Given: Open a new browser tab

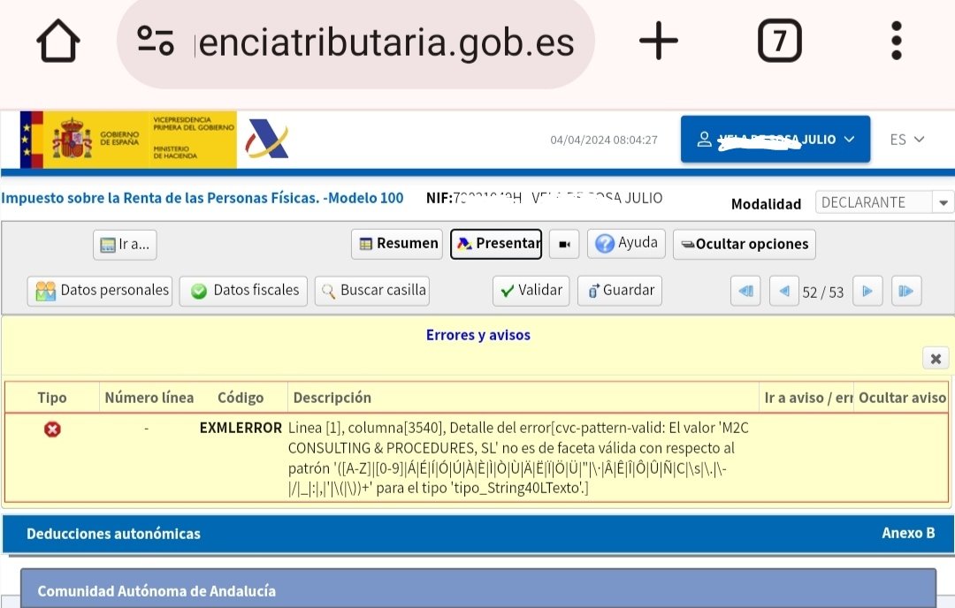Looking at the screenshot, I should tap(659, 41).
